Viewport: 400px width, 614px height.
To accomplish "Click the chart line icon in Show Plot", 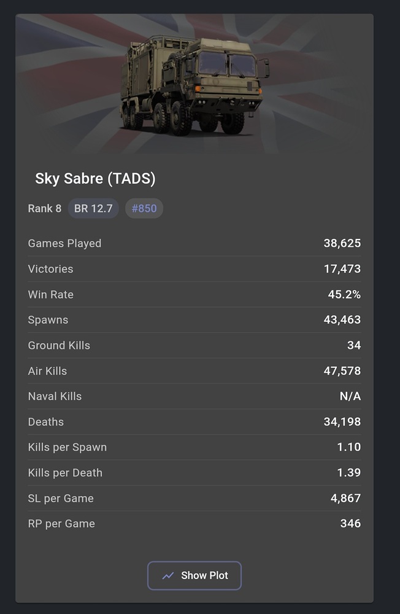I will (168, 576).
